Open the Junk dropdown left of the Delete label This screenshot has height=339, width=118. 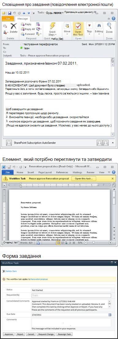point(6,32)
